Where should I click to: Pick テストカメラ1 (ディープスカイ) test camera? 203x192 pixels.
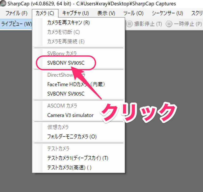coord(78,158)
